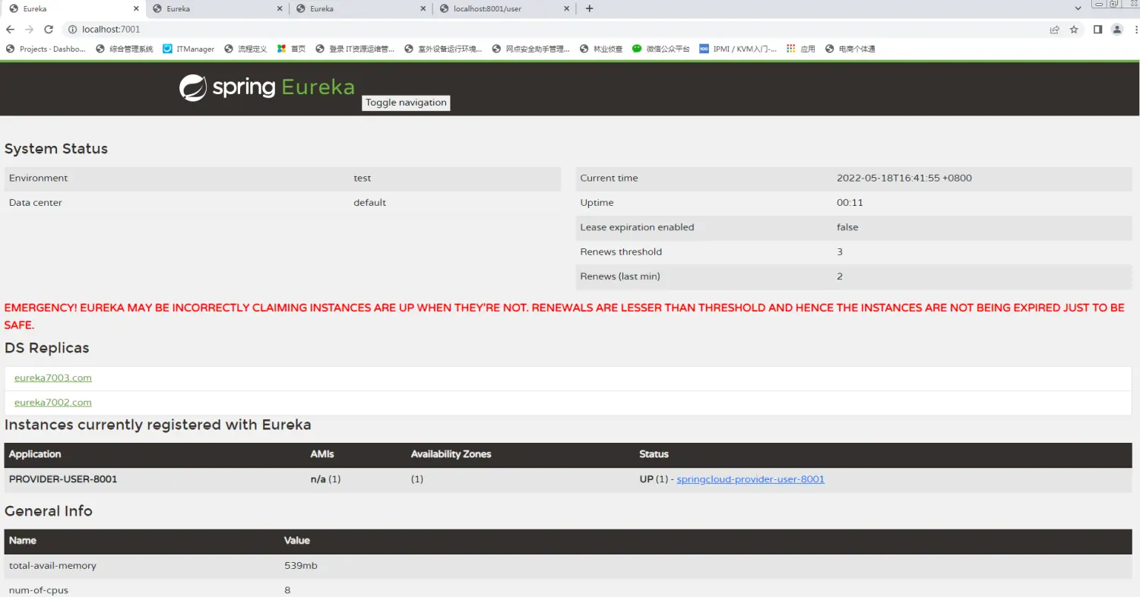This screenshot has width=1140, height=597.
Task: Share this page via the share icon
Action: point(1055,30)
